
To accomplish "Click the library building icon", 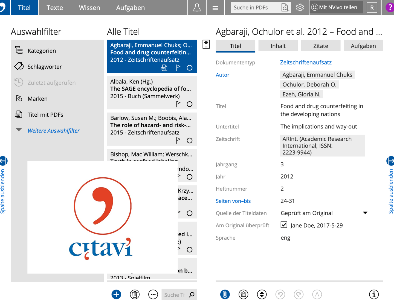I will [x=243, y=294].
